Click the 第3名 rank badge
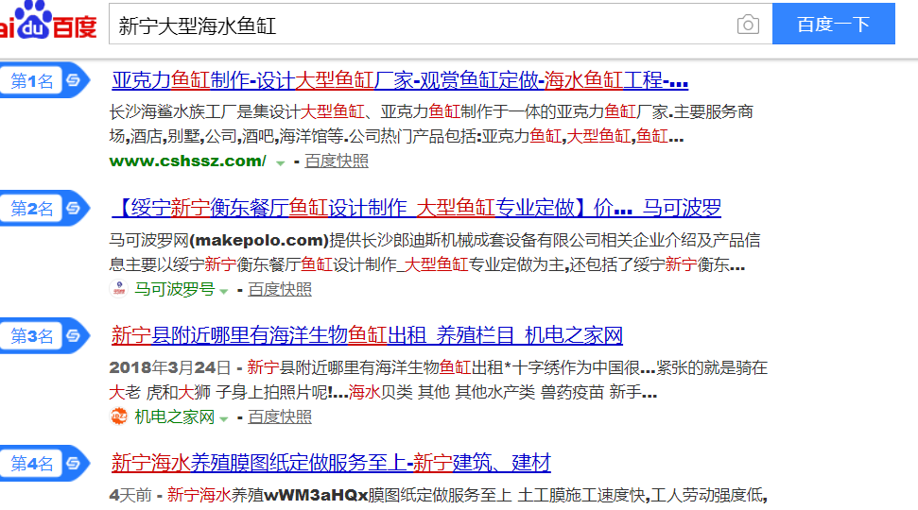The width and height of the screenshot is (918, 510). tap(43, 335)
